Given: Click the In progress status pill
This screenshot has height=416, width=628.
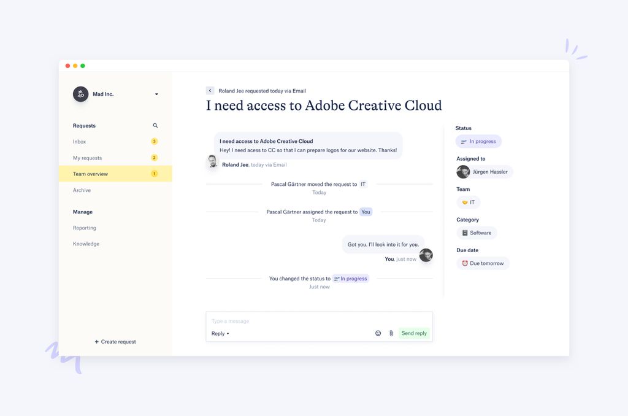Looking at the screenshot, I should [x=478, y=141].
